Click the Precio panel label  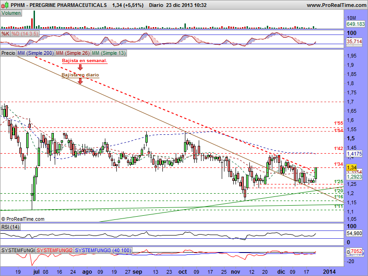click(8, 53)
